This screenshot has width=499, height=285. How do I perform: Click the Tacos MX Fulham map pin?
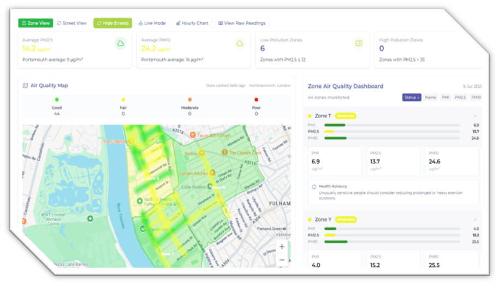(193, 135)
